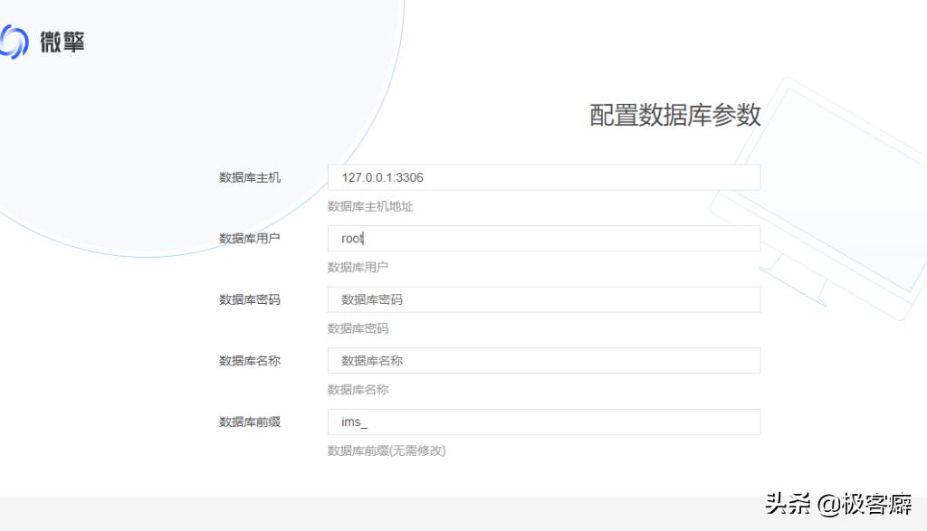Click the database user field containing root
This screenshot has height=531, width=927.
click(544, 239)
